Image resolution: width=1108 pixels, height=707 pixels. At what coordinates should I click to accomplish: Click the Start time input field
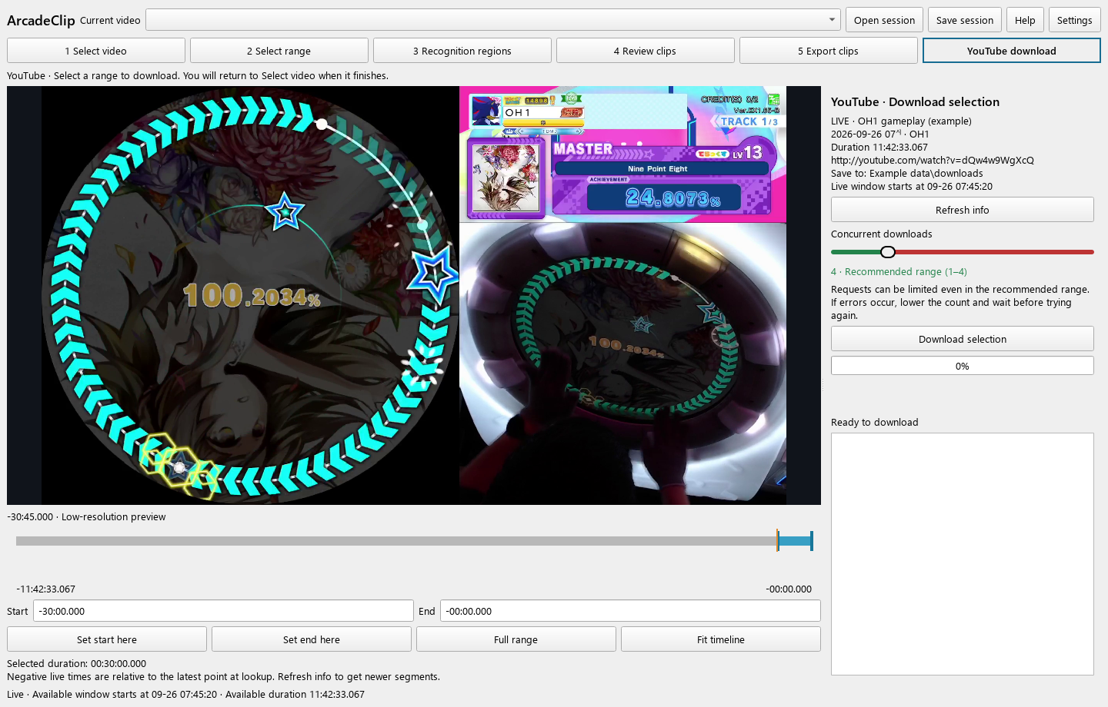click(x=223, y=611)
